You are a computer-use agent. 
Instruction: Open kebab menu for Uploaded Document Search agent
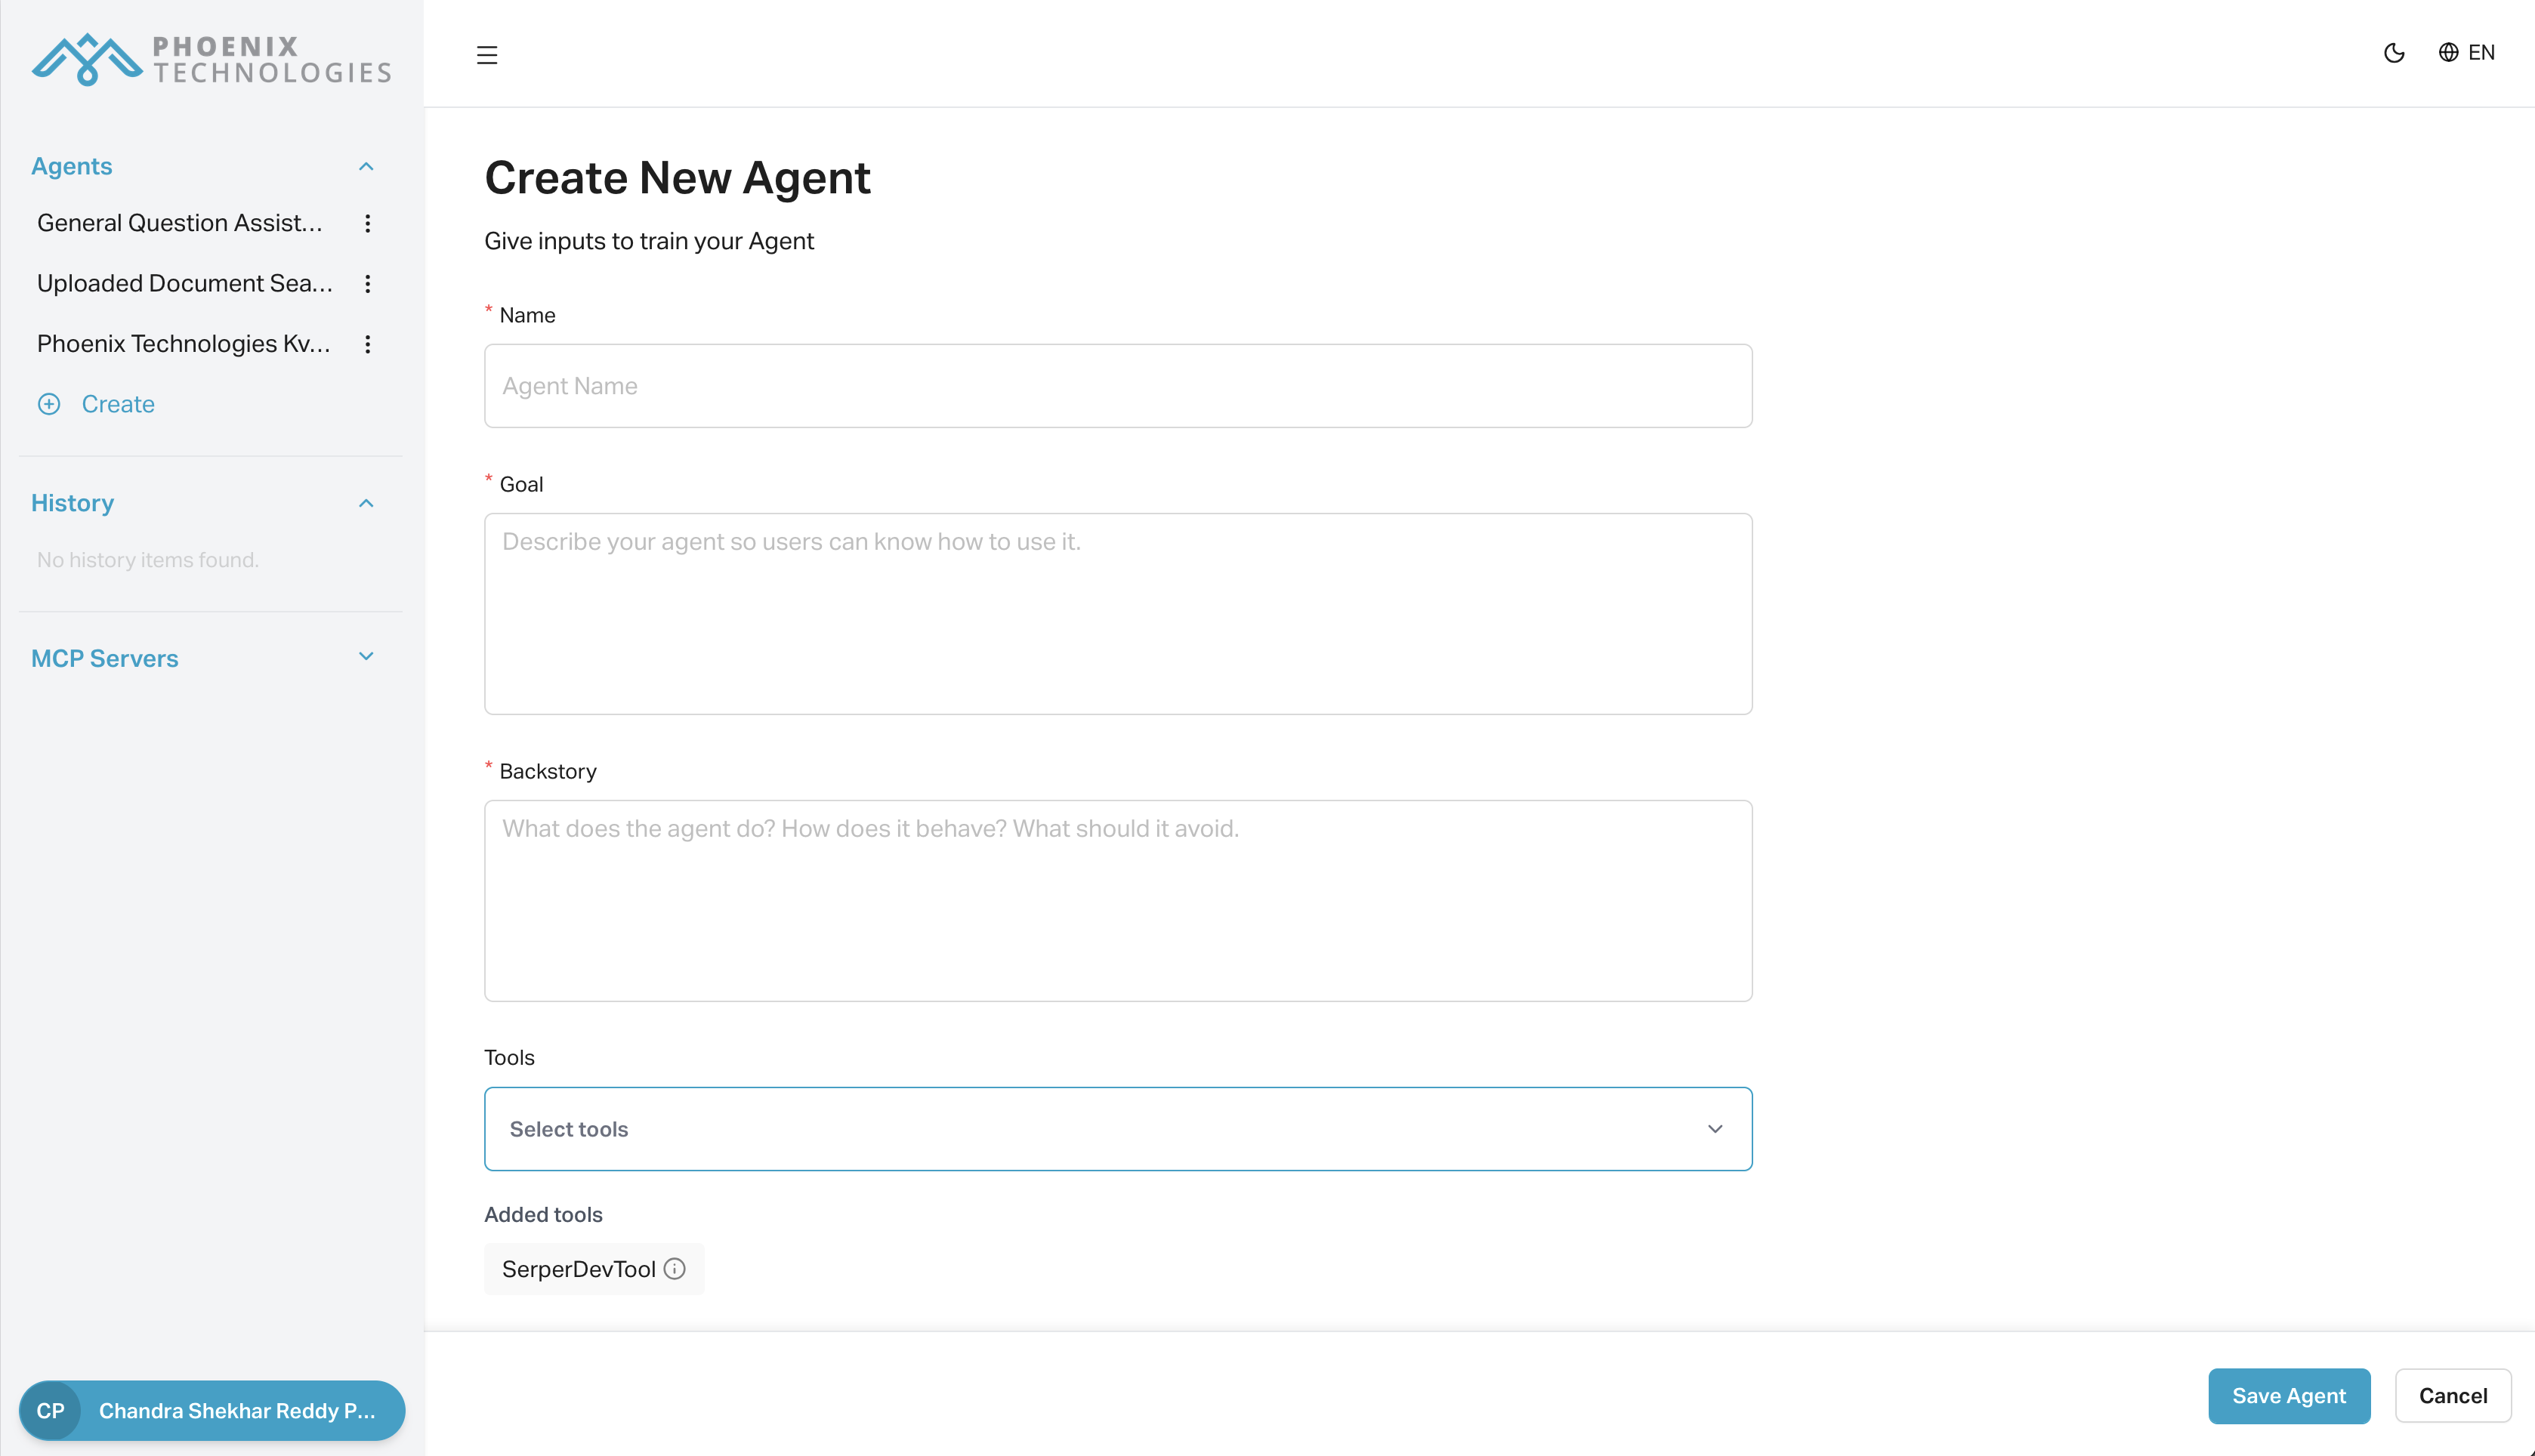(x=368, y=283)
